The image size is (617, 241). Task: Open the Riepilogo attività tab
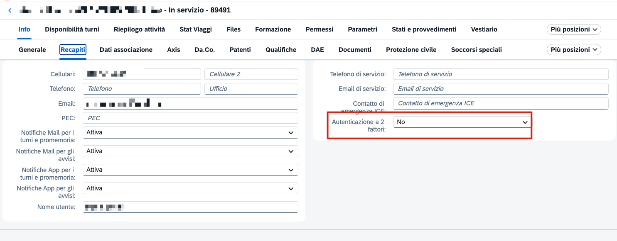pyautogui.click(x=139, y=29)
